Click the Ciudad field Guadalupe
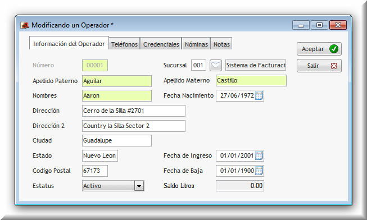Viewport: 367px width, 220px height. point(117,140)
